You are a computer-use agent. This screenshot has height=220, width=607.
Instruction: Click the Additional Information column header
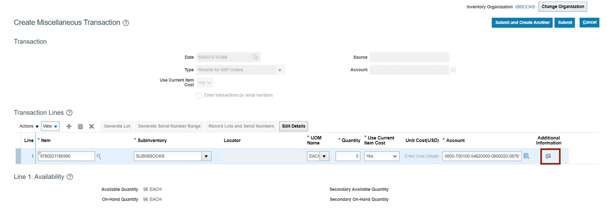click(x=549, y=140)
